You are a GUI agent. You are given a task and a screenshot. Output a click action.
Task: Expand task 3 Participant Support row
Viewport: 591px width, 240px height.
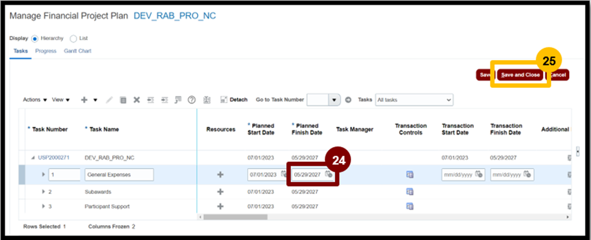tap(44, 207)
